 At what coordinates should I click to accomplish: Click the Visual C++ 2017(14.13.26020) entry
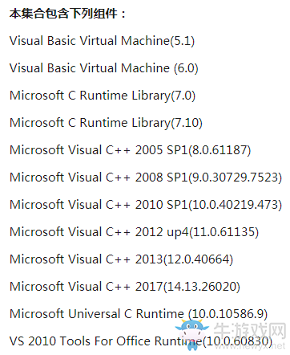(x=125, y=287)
